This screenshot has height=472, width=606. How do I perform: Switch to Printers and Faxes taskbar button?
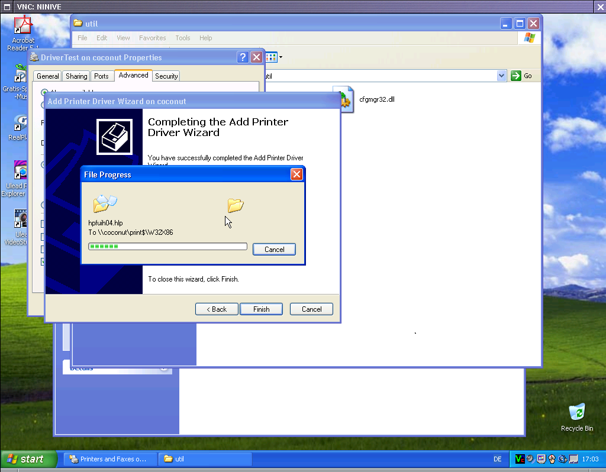click(x=110, y=459)
